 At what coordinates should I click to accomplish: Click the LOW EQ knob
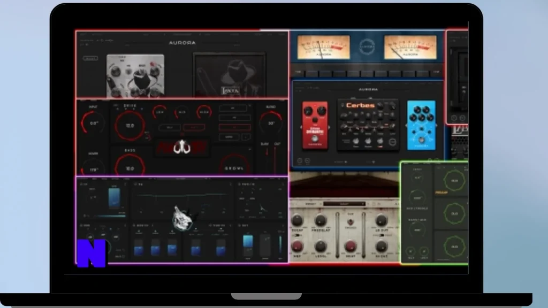pos(159,112)
